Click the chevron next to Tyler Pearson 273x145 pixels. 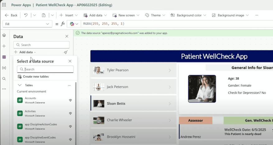(170, 70)
